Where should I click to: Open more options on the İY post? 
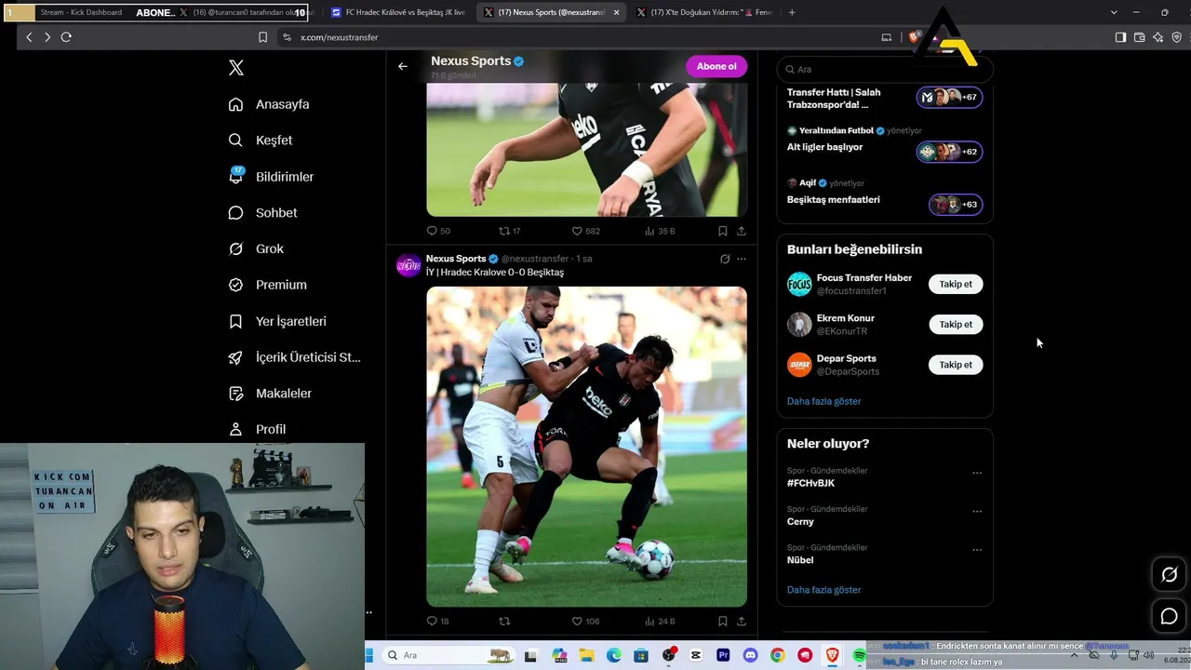(x=742, y=259)
